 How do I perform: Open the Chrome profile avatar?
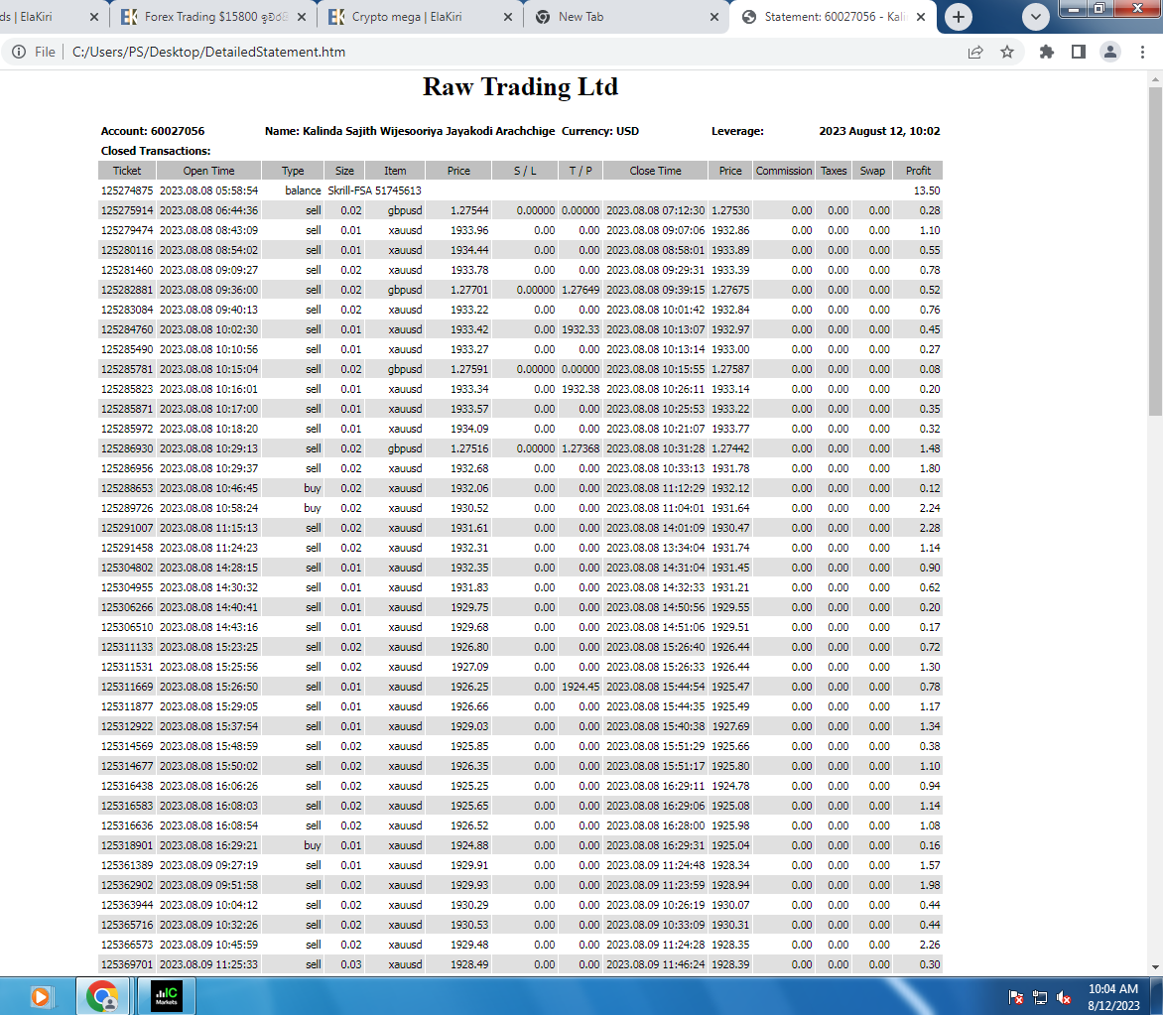[1110, 52]
